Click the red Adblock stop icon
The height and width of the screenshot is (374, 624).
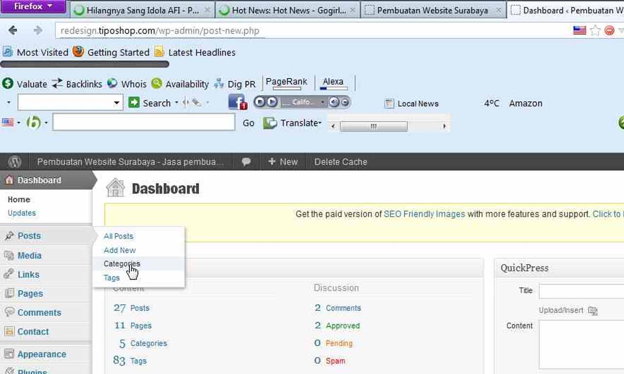pos(609,31)
